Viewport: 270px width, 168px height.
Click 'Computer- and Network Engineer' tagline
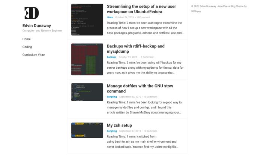click(x=42, y=31)
